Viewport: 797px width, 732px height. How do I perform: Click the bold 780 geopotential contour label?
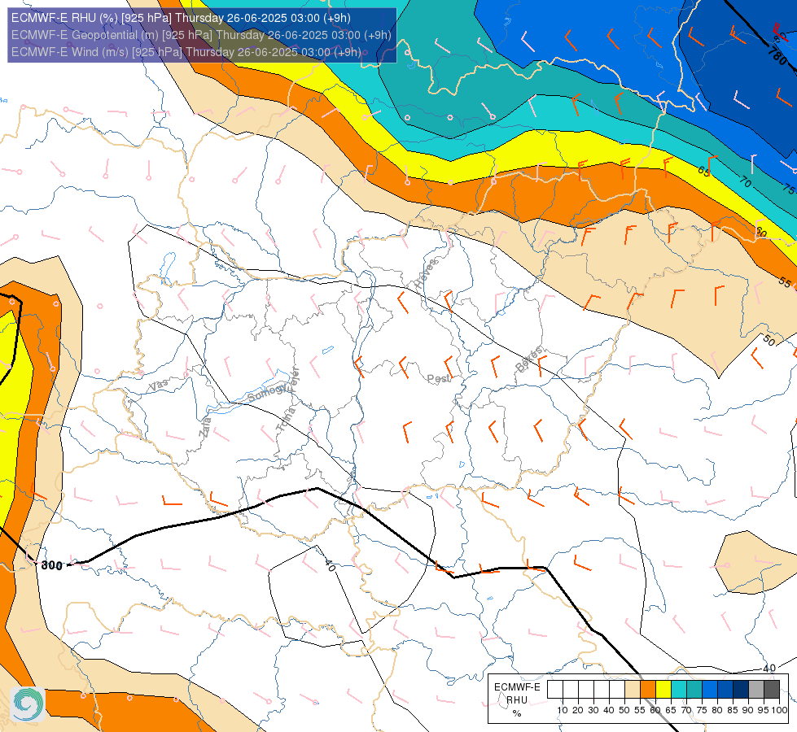pos(777,54)
